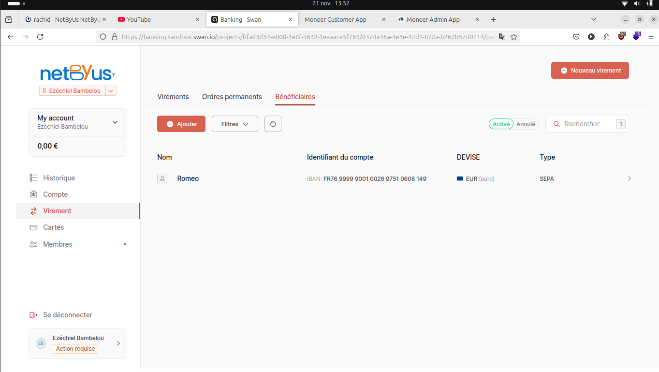Image resolution: width=659 pixels, height=372 pixels.
Task: Click the Nouveau virement button
Action: pyautogui.click(x=590, y=71)
